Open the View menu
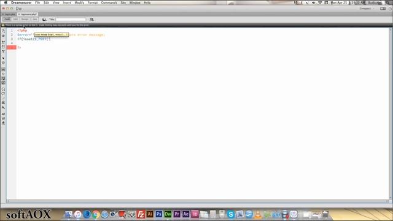Viewport: 393px width, 221px height. click(x=56, y=2)
